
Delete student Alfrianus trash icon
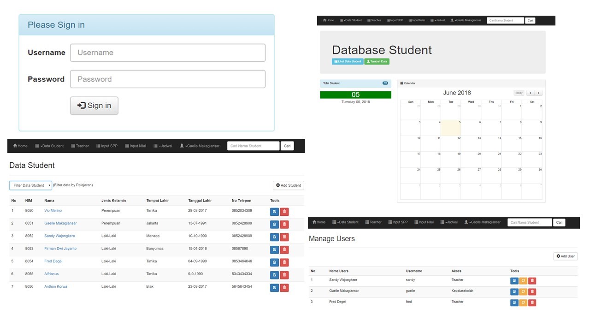284,275
